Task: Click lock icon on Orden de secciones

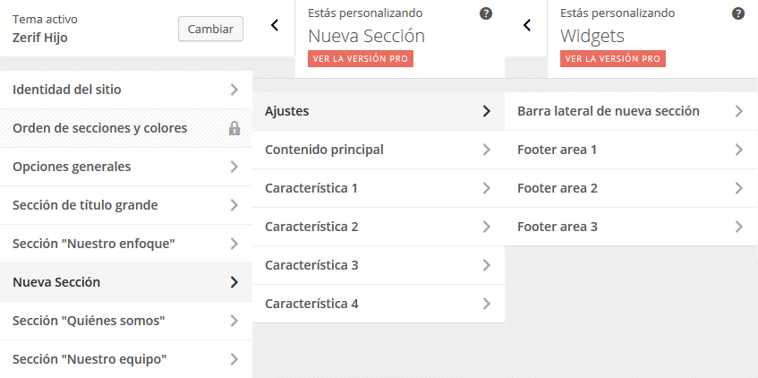Action: (x=234, y=128)
